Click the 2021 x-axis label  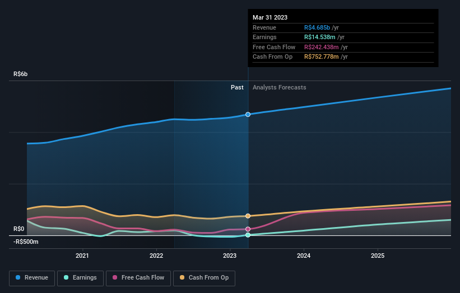82,256
